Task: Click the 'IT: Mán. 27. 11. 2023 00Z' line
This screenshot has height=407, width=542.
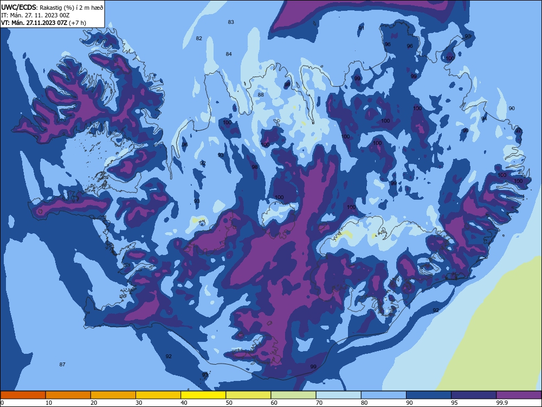Action: click(x=36, y=15)
